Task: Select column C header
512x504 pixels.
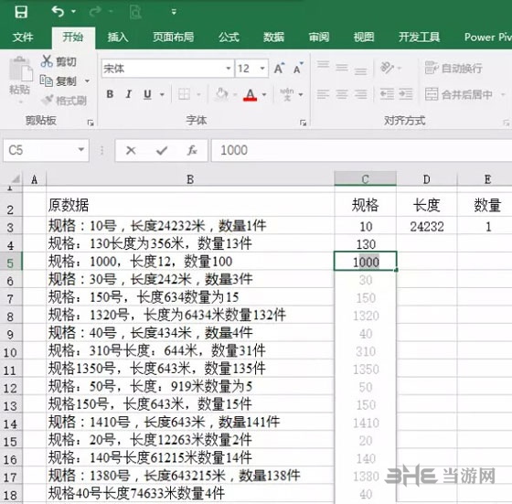Action: click(x=365, y=179)
